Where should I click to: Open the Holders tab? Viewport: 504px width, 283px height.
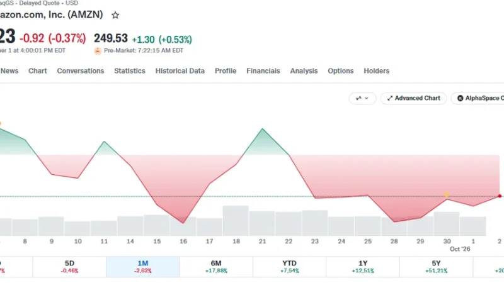[376, 71]
